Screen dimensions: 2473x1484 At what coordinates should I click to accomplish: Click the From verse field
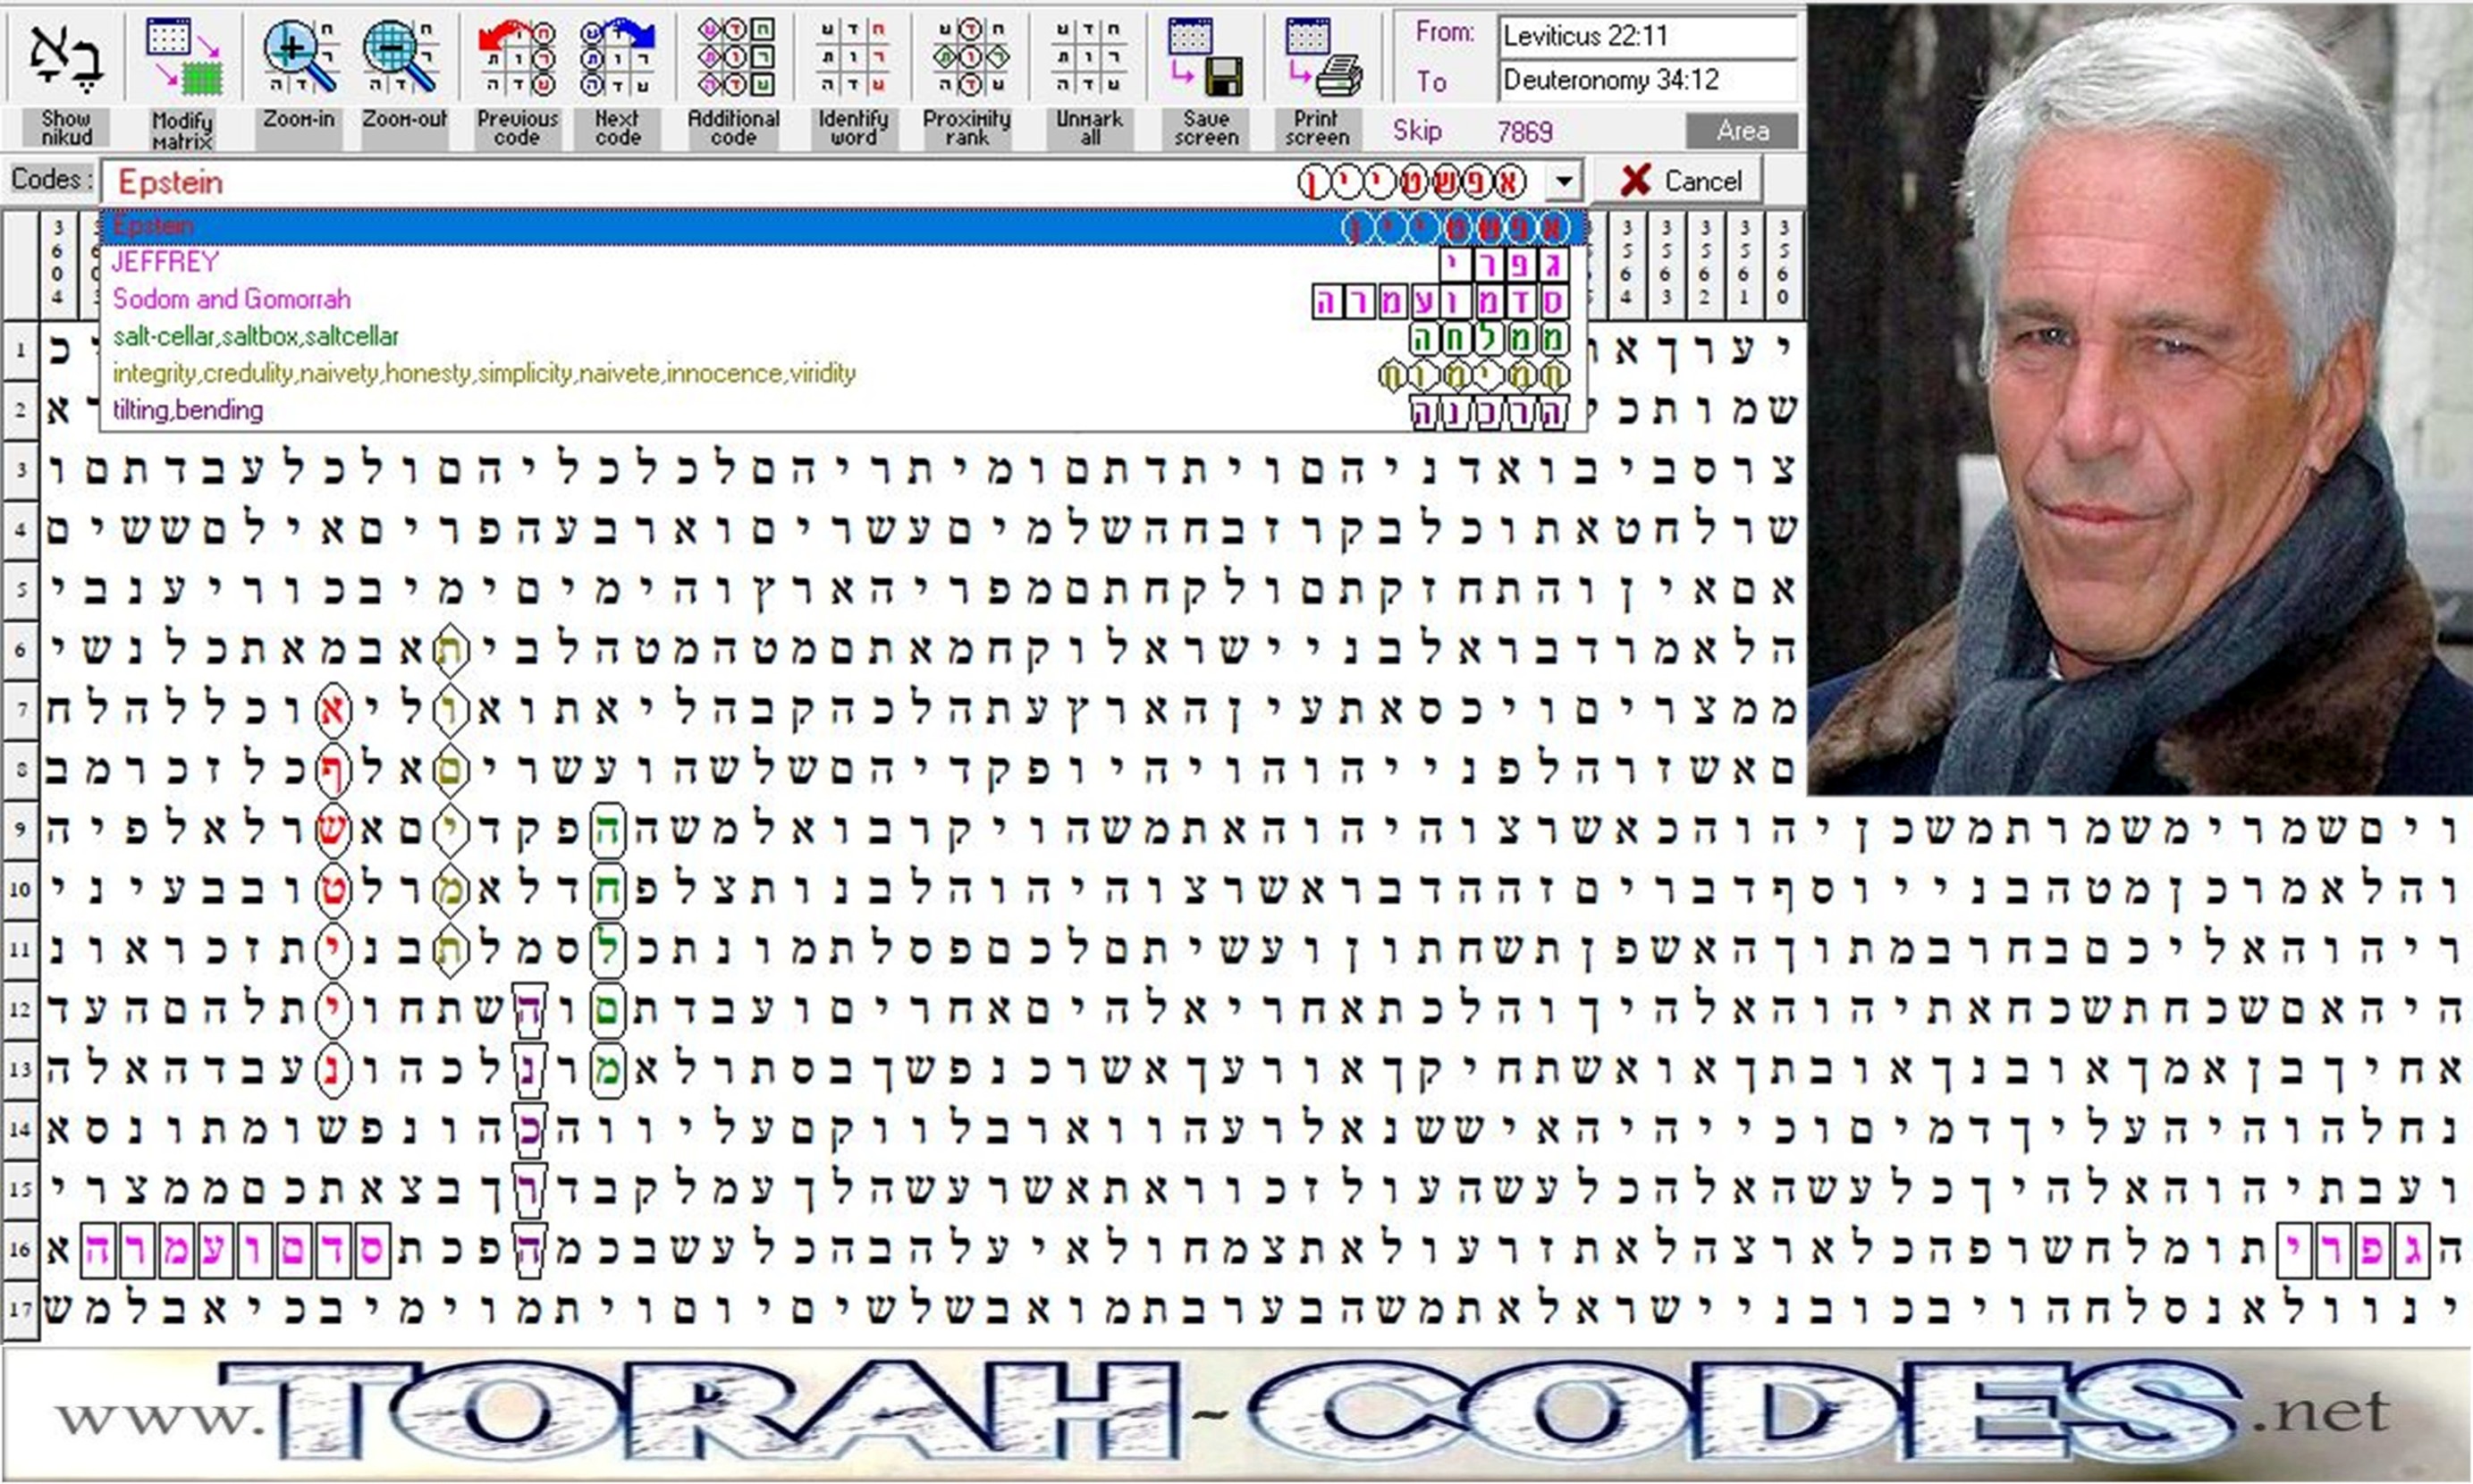[x=1646, y=36]
